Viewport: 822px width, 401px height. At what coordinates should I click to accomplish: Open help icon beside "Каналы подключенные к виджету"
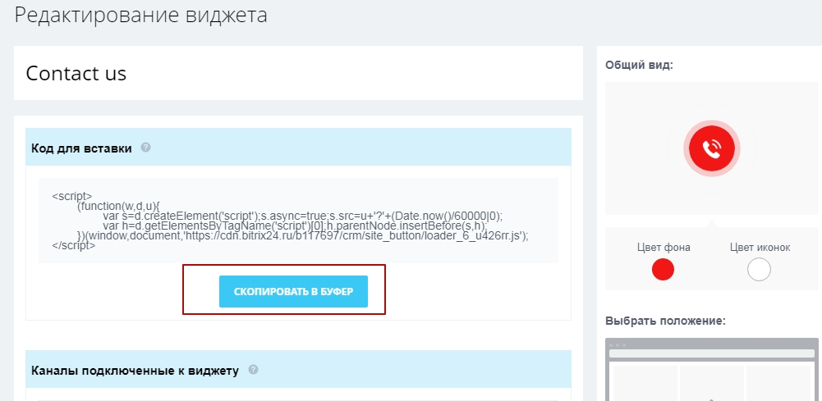click(253, 370)
